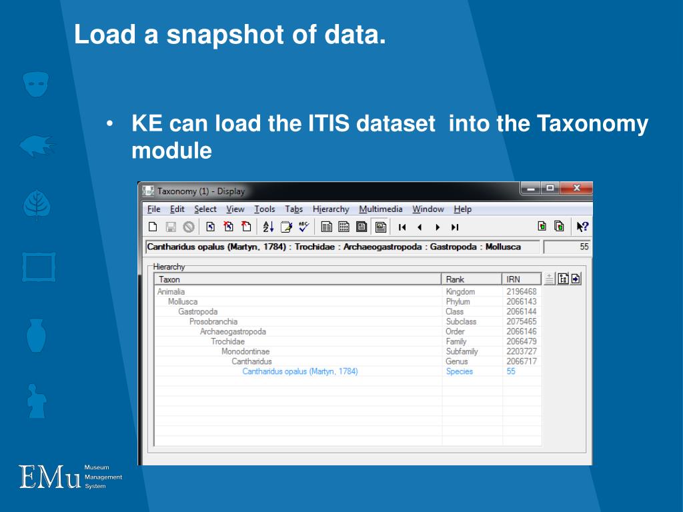Click the Cancel circle-slash toolbar icon

[189, 227]
